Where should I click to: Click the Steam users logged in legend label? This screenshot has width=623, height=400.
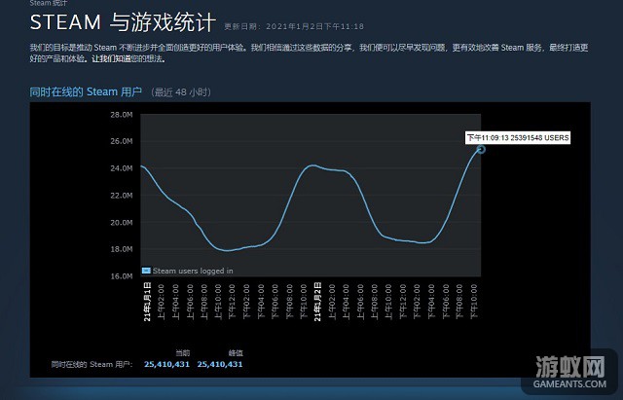[x=193, y=271]
